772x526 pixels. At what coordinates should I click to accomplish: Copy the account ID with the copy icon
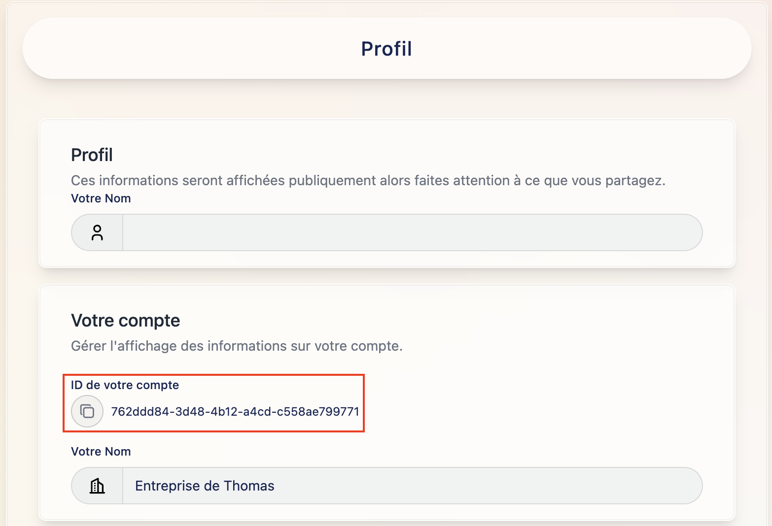click(x=87, y=411)
